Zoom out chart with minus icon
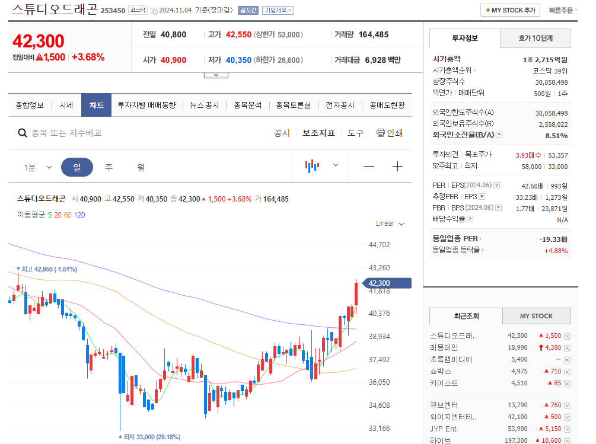Screen dimensions: 596x444 [x=369, y=167]
